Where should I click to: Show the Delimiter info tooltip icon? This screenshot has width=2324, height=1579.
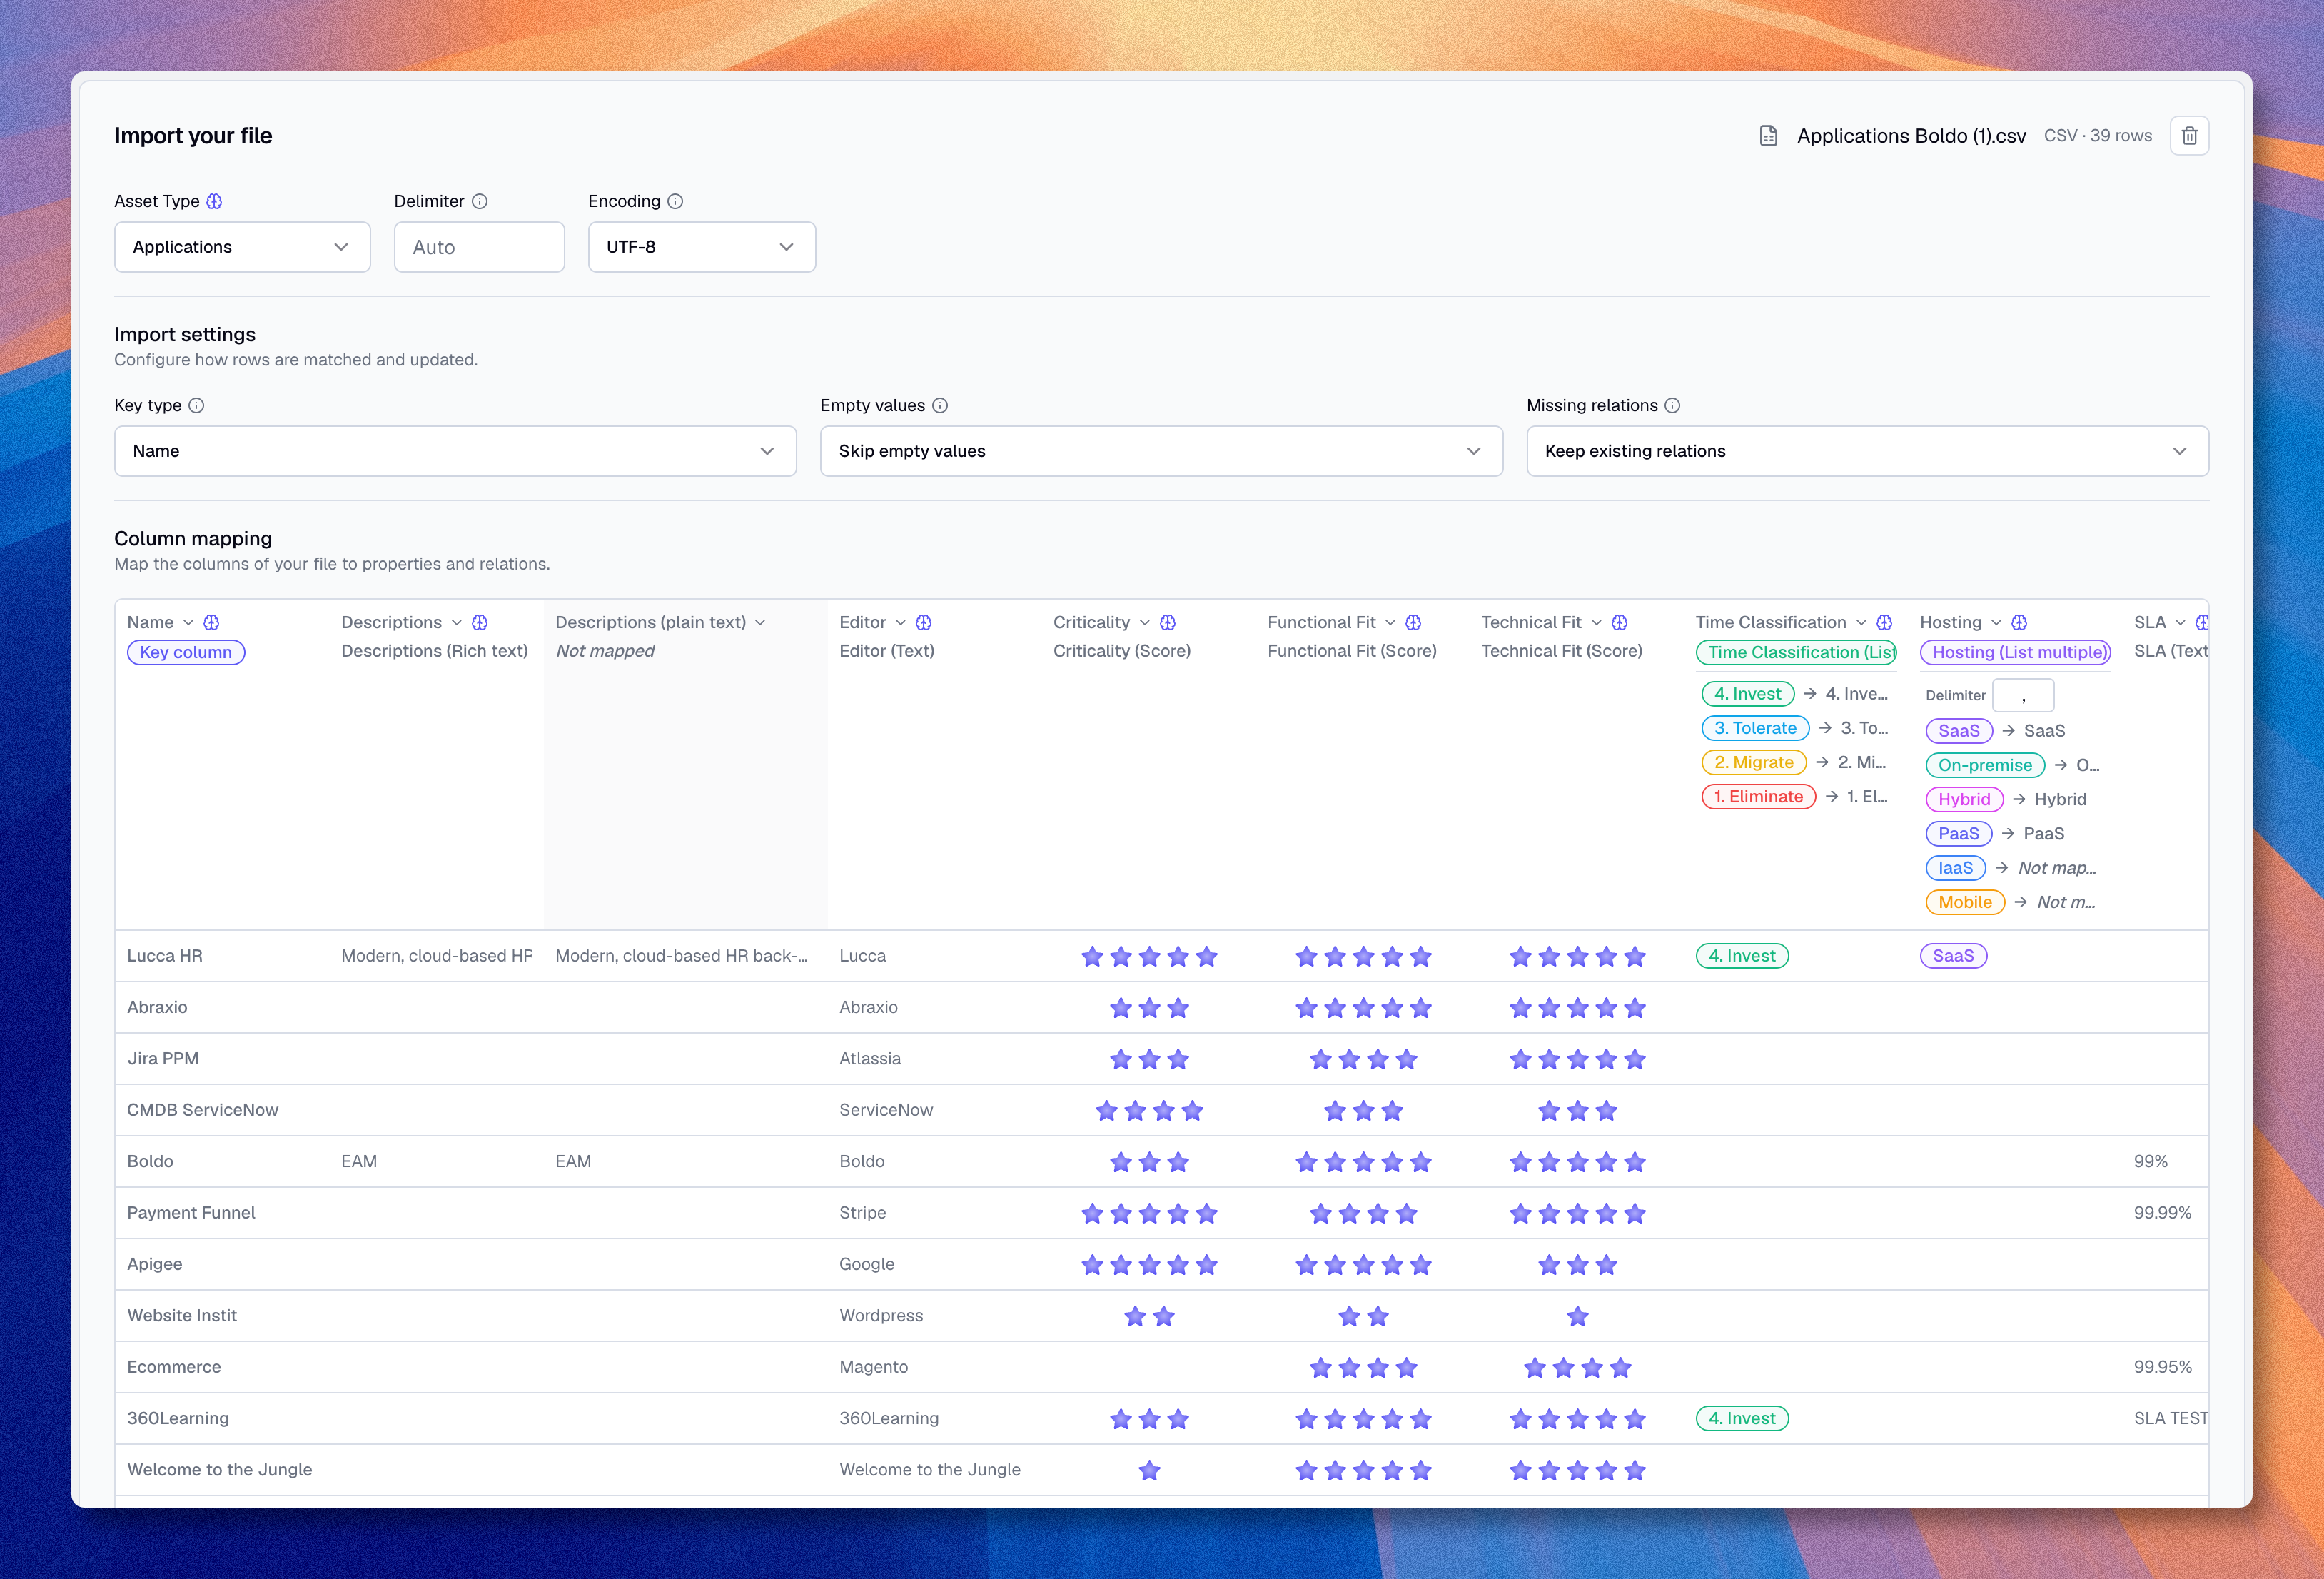pyautogui.click(x=480, y=201)
